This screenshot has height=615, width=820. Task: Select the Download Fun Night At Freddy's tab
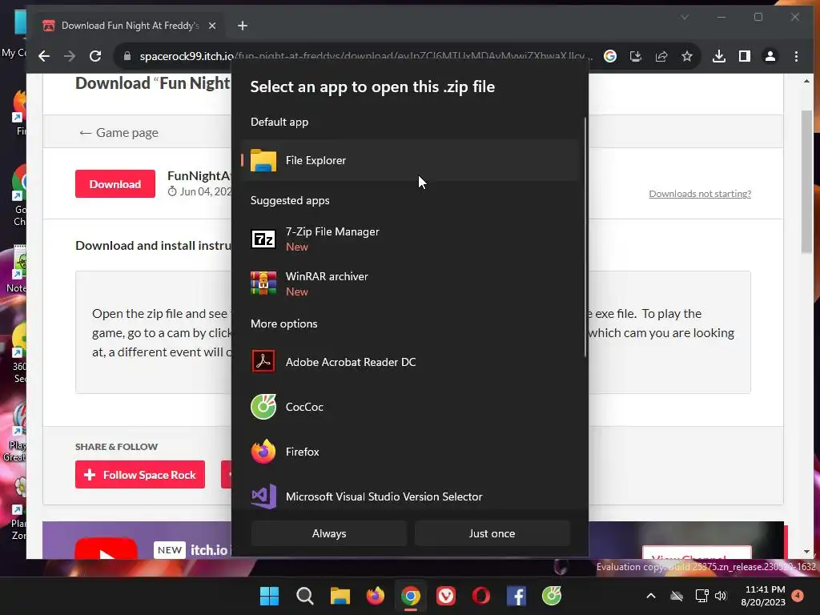tap(130, 26)
